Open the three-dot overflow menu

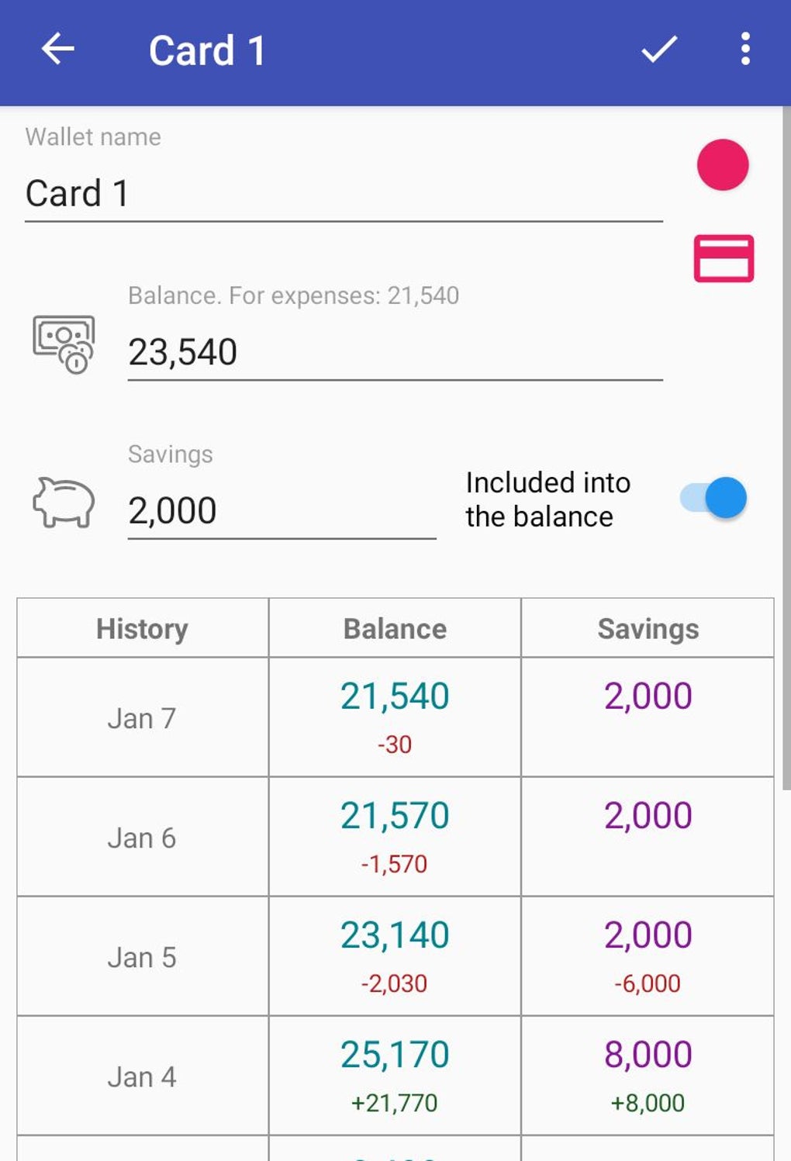745,50
